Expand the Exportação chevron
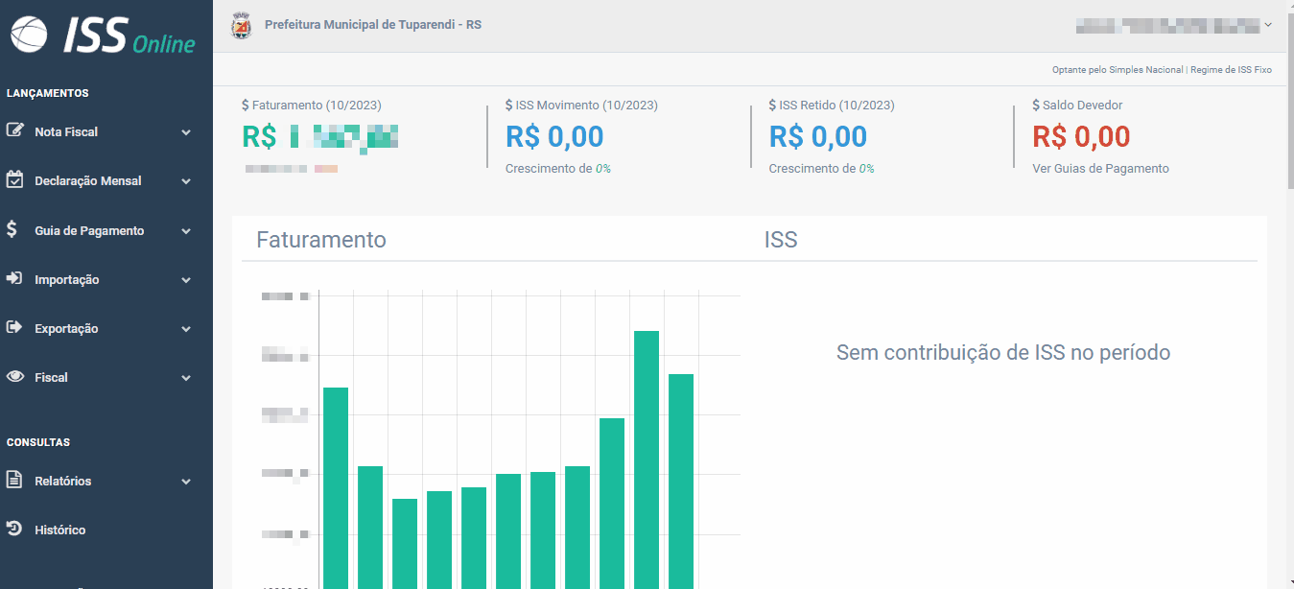Image resolution: width=1294 pixels, height=589 pixels. click(x=186, y=329)
